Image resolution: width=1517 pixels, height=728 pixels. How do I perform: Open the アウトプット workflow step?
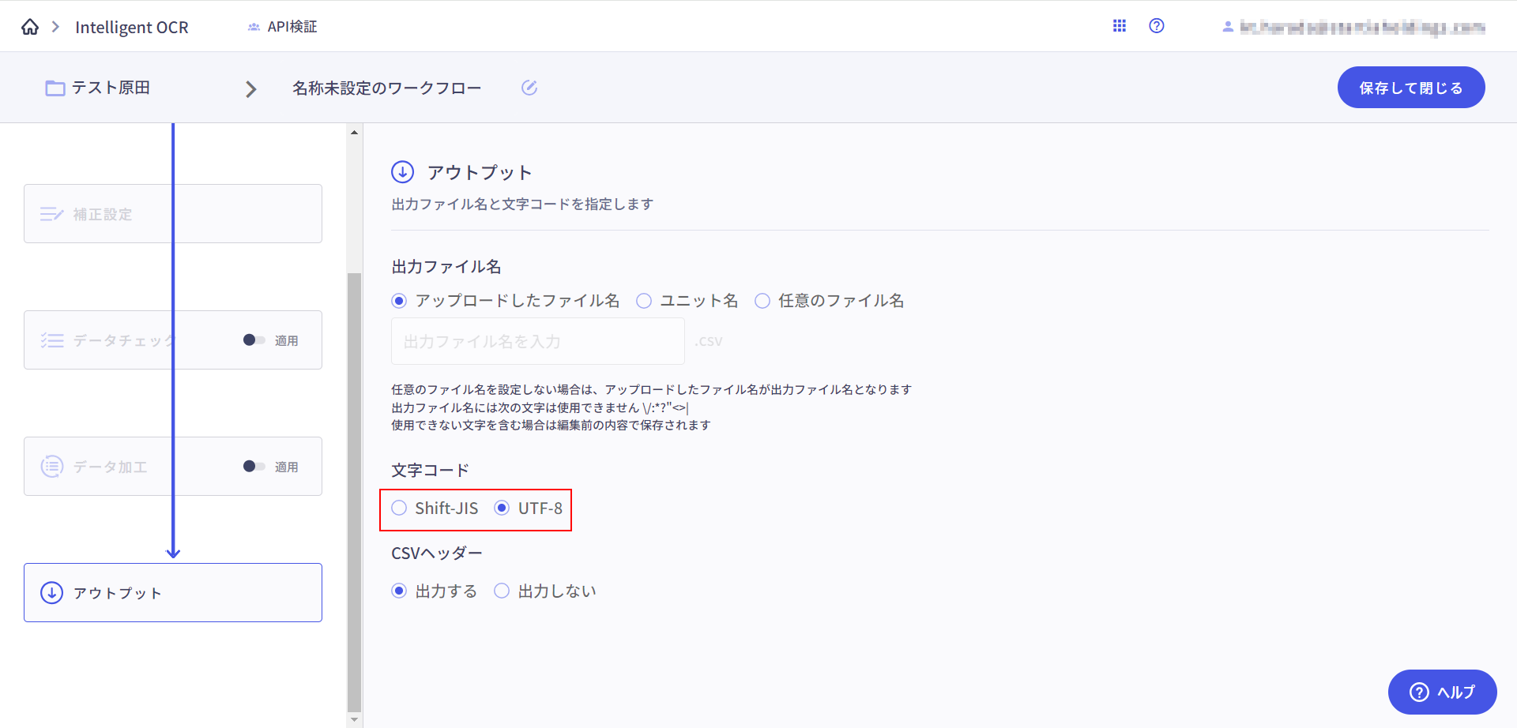click(173, 593)
